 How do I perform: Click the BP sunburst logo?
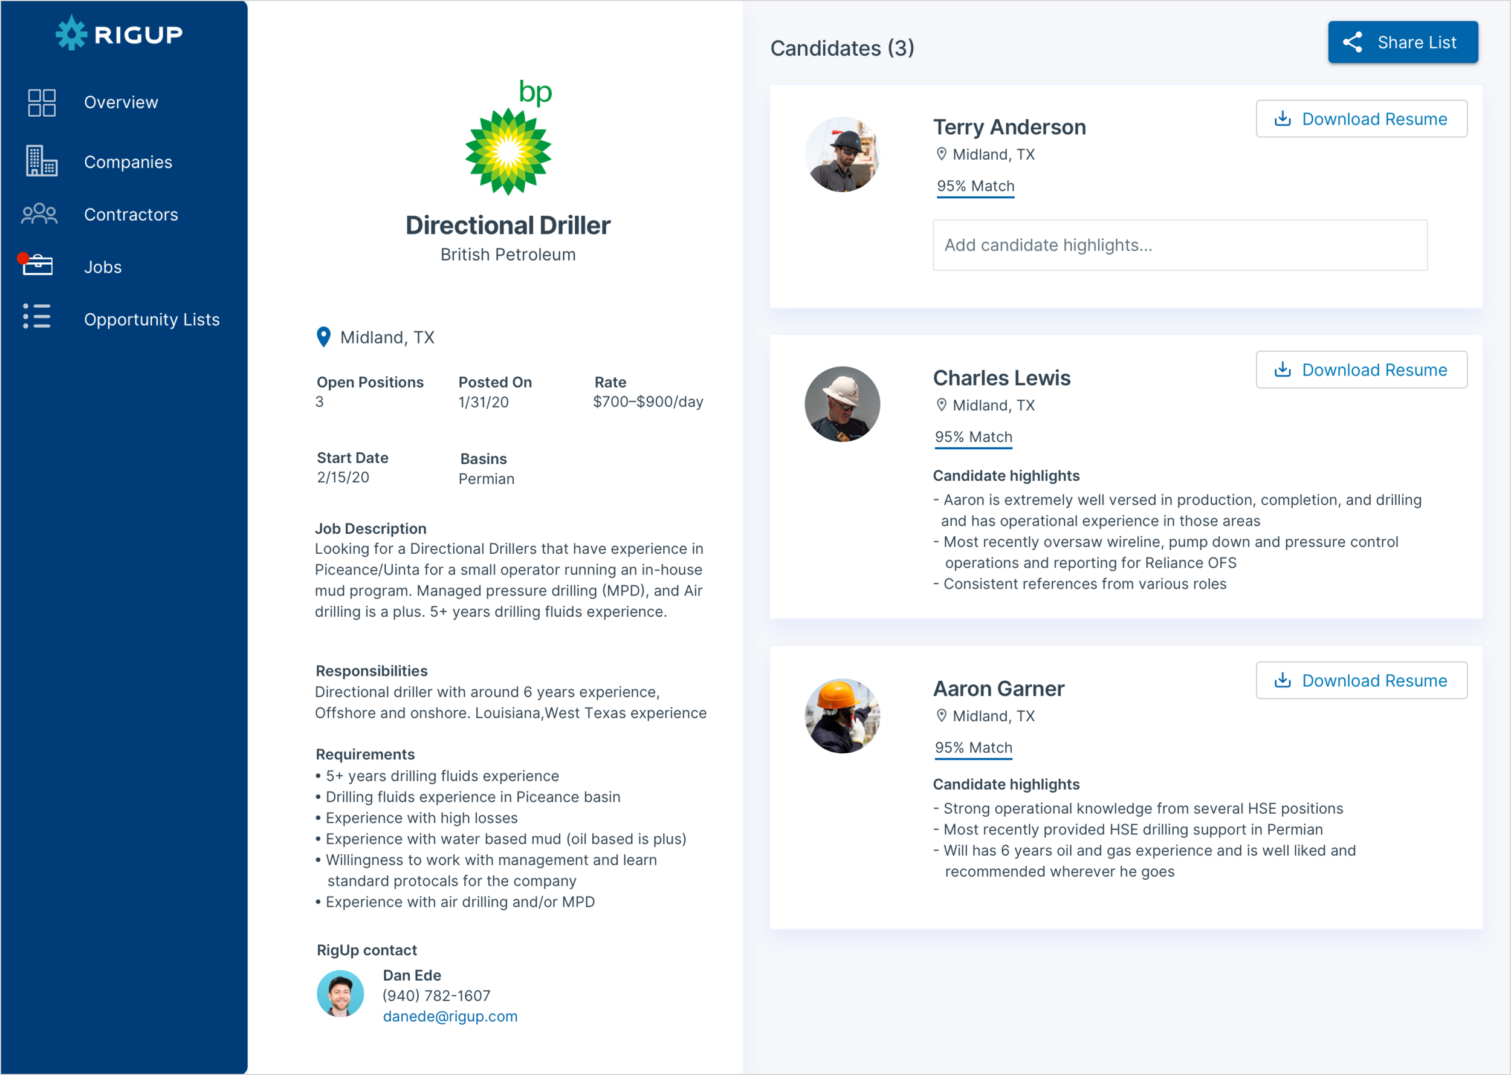508,152
